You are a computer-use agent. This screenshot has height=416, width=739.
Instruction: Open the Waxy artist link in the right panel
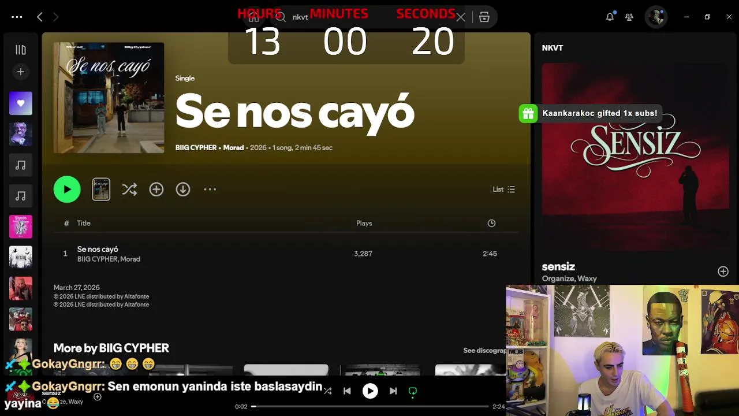click(x=587, y=278)
